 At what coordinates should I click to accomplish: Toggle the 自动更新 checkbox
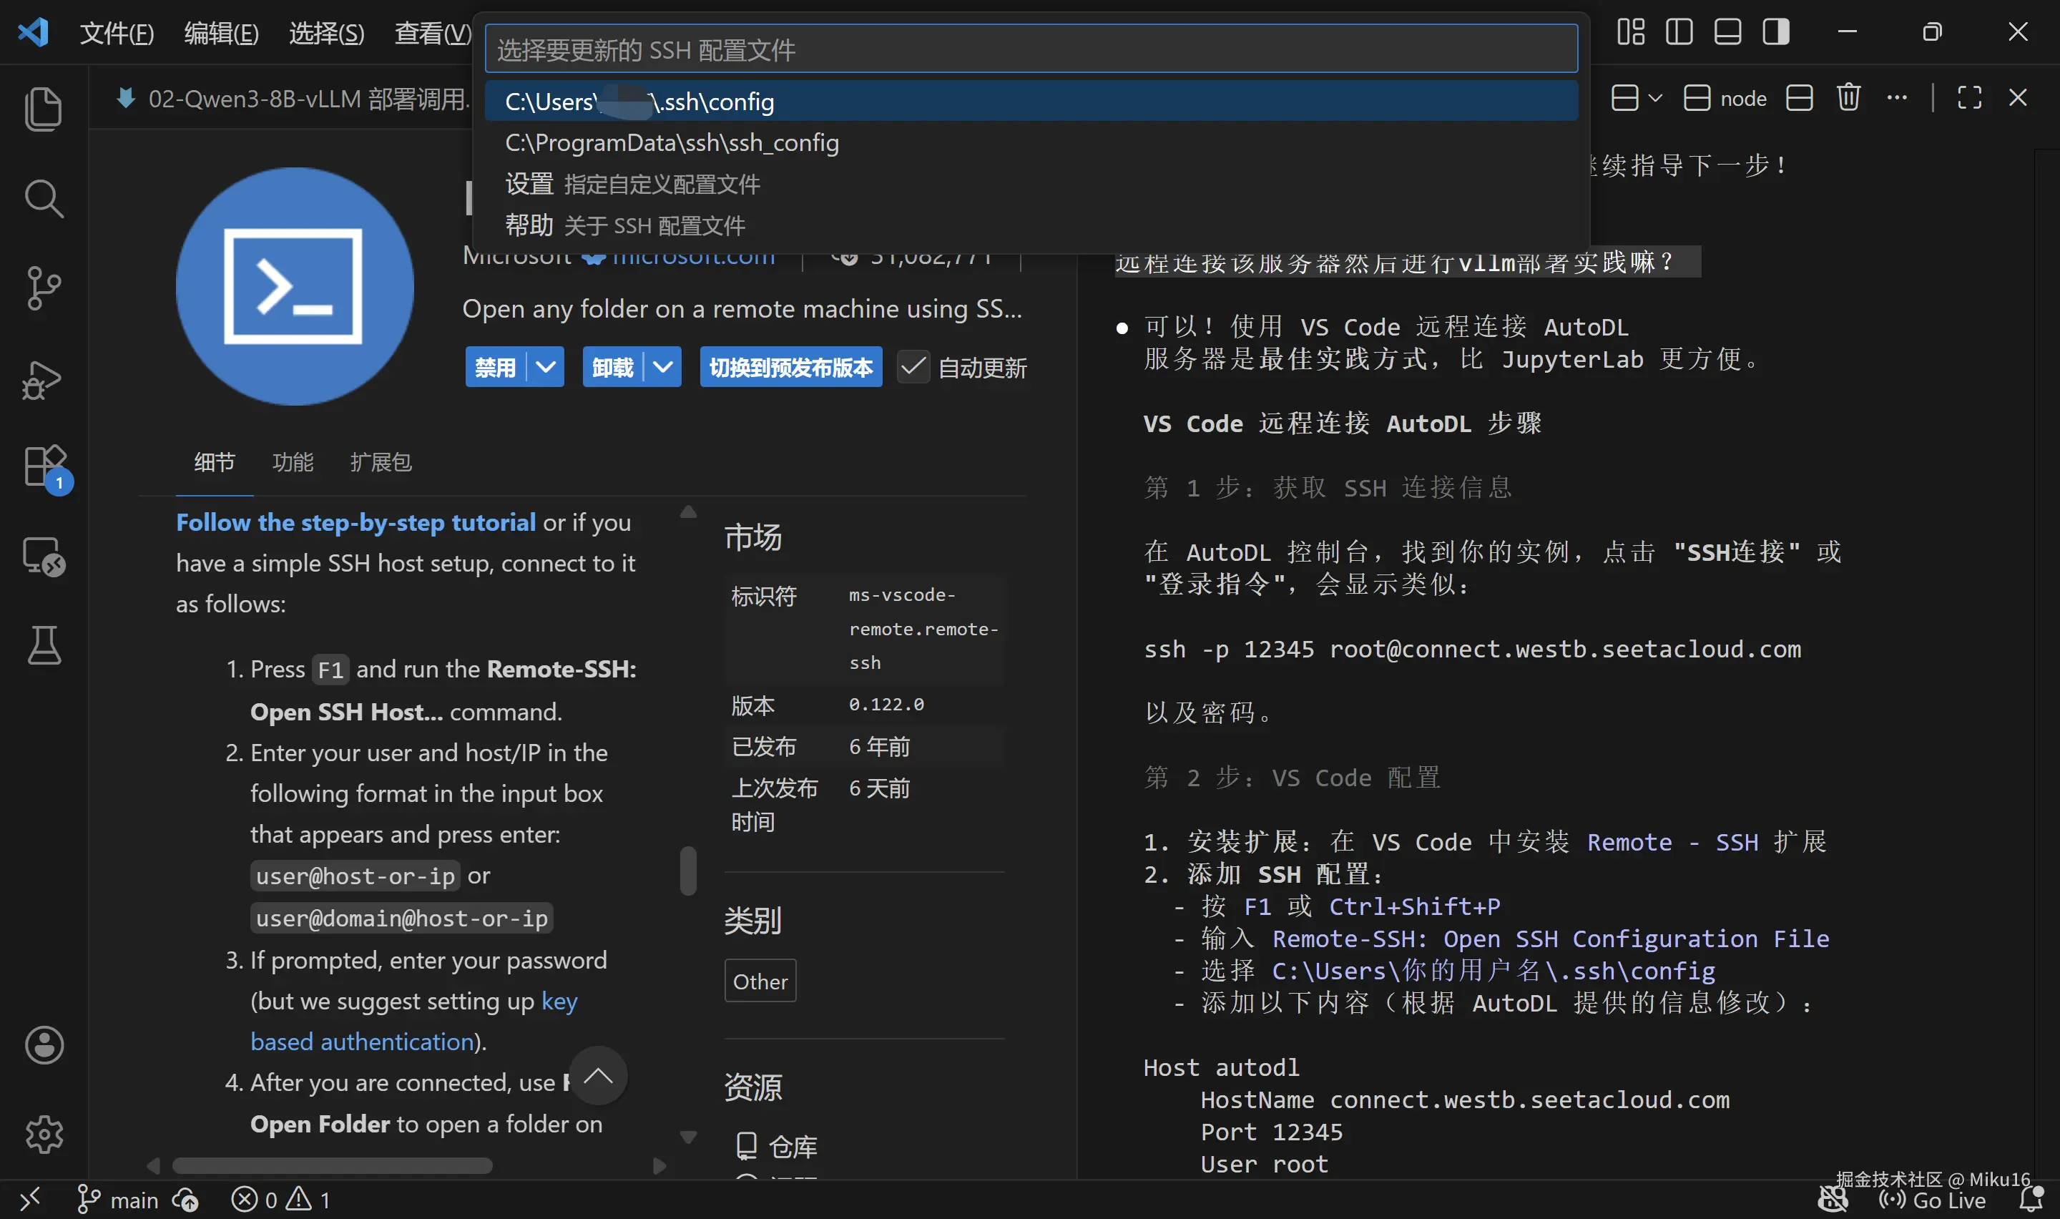913,366
